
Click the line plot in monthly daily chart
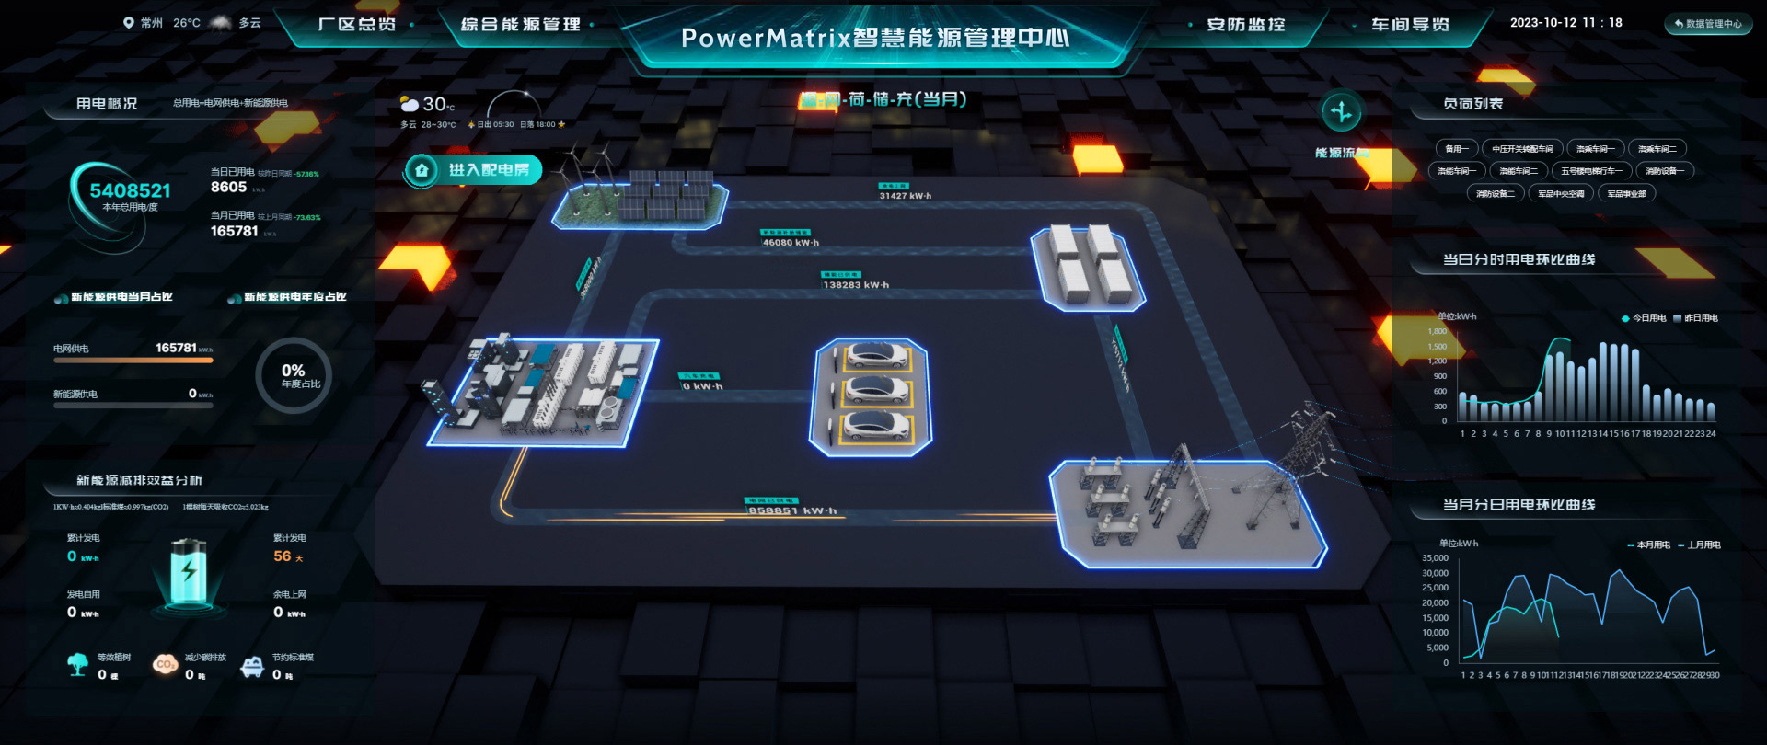tap(1589, 613)
